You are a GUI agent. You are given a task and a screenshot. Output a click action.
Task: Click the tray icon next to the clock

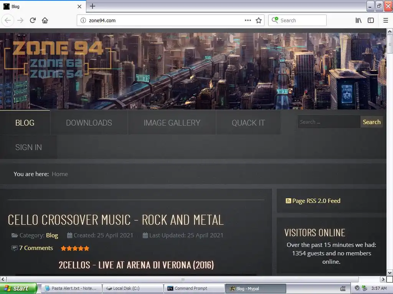[x=365, y=288]
